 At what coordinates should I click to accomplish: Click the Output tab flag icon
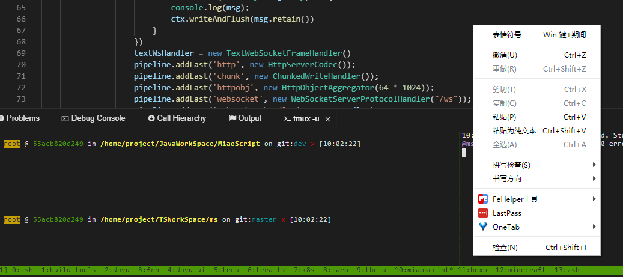click(x=232, y=118)
